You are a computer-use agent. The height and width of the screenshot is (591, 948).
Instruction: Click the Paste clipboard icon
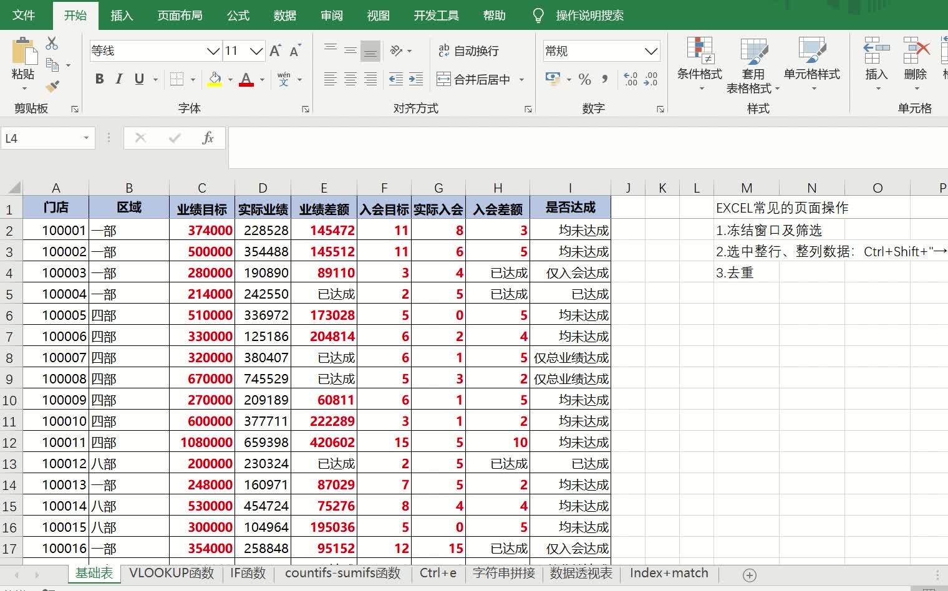click(x=25, y=51)
